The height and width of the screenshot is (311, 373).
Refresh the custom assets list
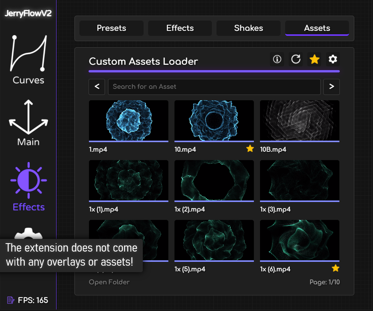[x=296, y=59]
